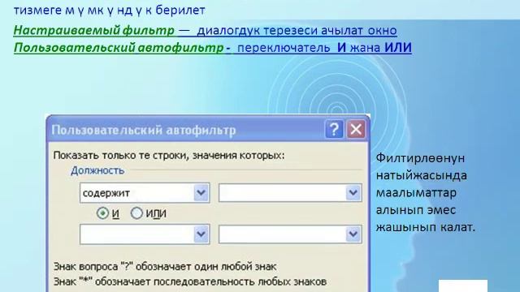Image resolution: width=520 pixels, height=292 pixels.
Task: Open the second condition dropdown arrow
Action: 201,234
